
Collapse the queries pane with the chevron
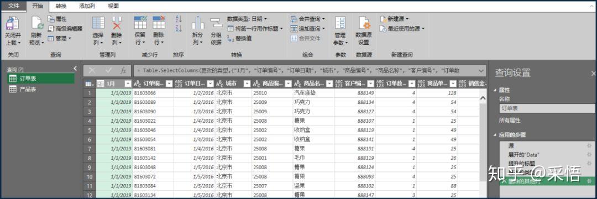tap(75, 68)
